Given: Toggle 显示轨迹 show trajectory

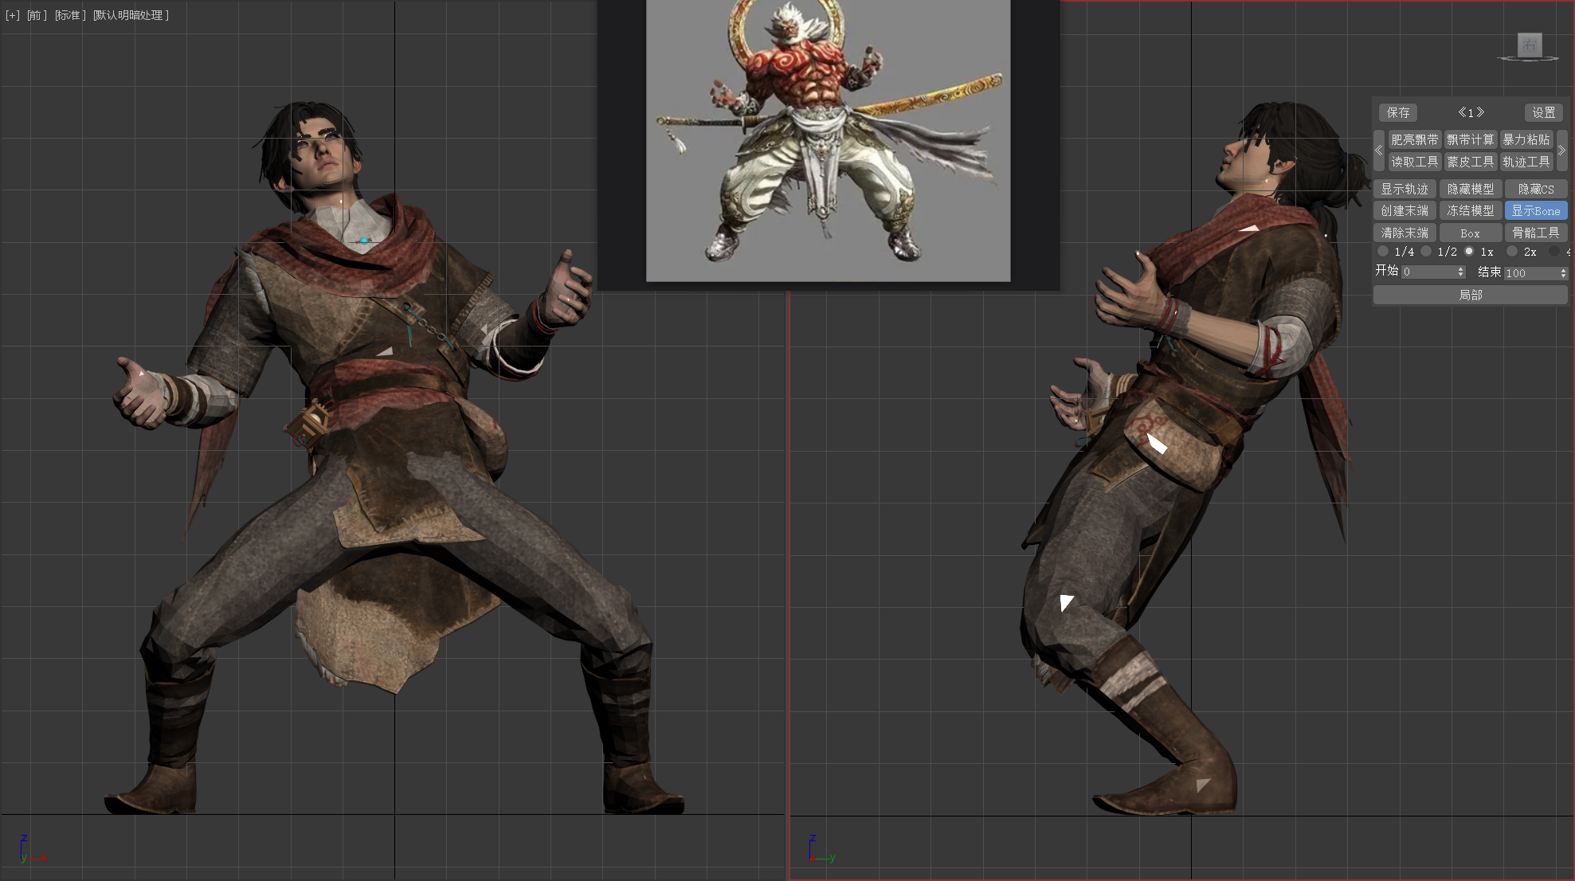Looking at the screenshot, I should [x=1405, y=189].
